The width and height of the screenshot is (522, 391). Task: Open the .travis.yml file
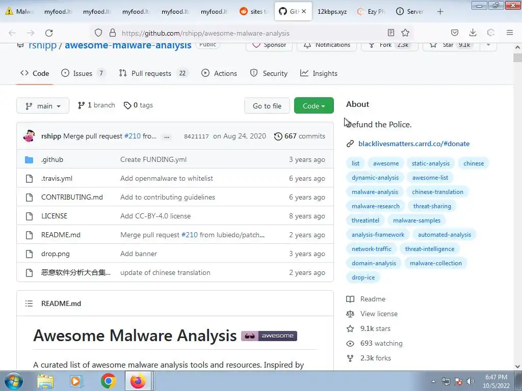click(57, 179)
